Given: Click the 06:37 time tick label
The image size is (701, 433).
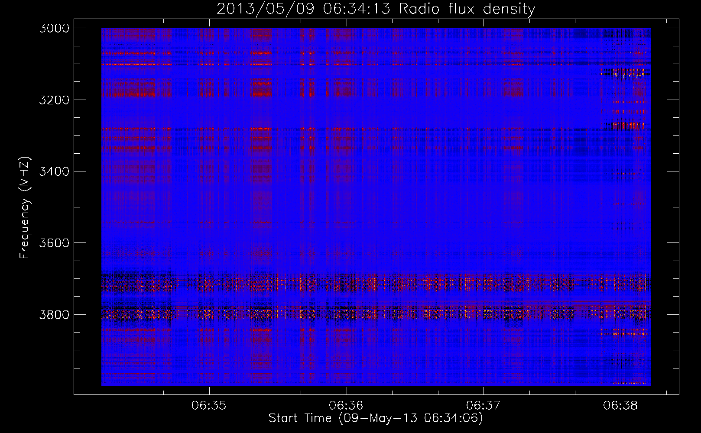Looking at the screenshot, I should (x=483, y=406).
